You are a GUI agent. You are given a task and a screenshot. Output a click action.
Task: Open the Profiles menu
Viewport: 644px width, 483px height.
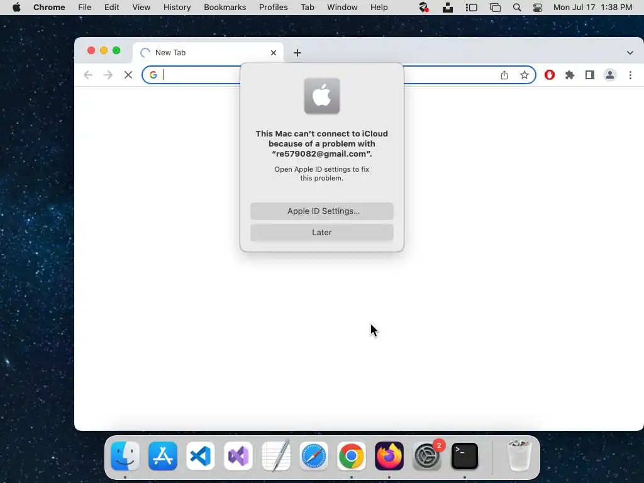tap(273, 8)
